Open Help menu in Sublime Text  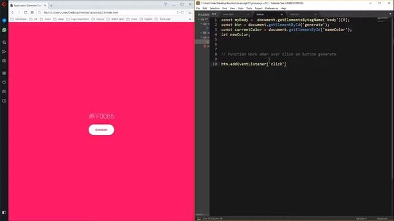click(283, 8)
